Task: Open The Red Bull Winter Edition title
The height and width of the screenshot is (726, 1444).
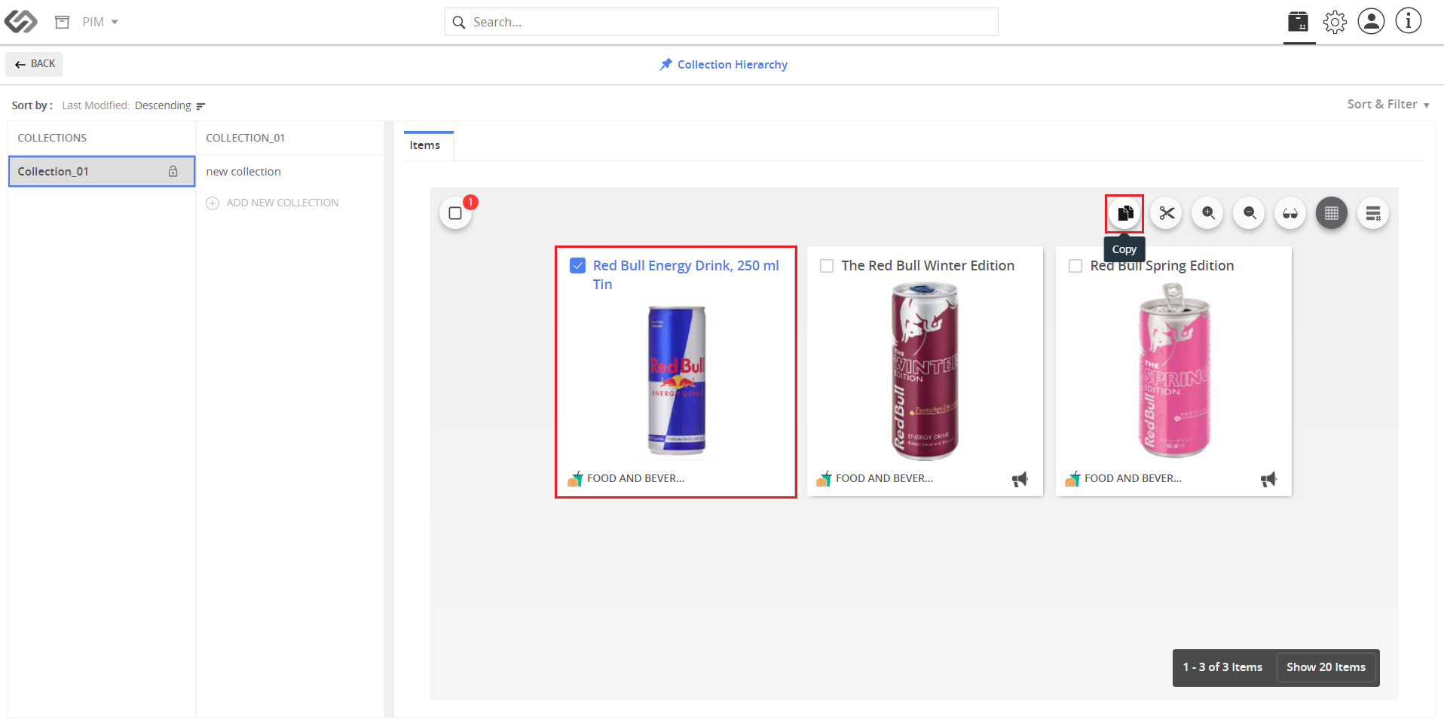Action: click(928, 266)
